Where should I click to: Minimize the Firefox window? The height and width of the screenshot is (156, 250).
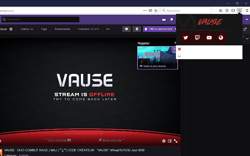[228, 3]
